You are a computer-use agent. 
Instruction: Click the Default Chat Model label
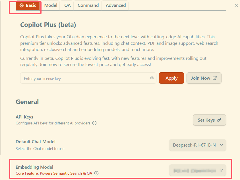(x=36, y=142)
